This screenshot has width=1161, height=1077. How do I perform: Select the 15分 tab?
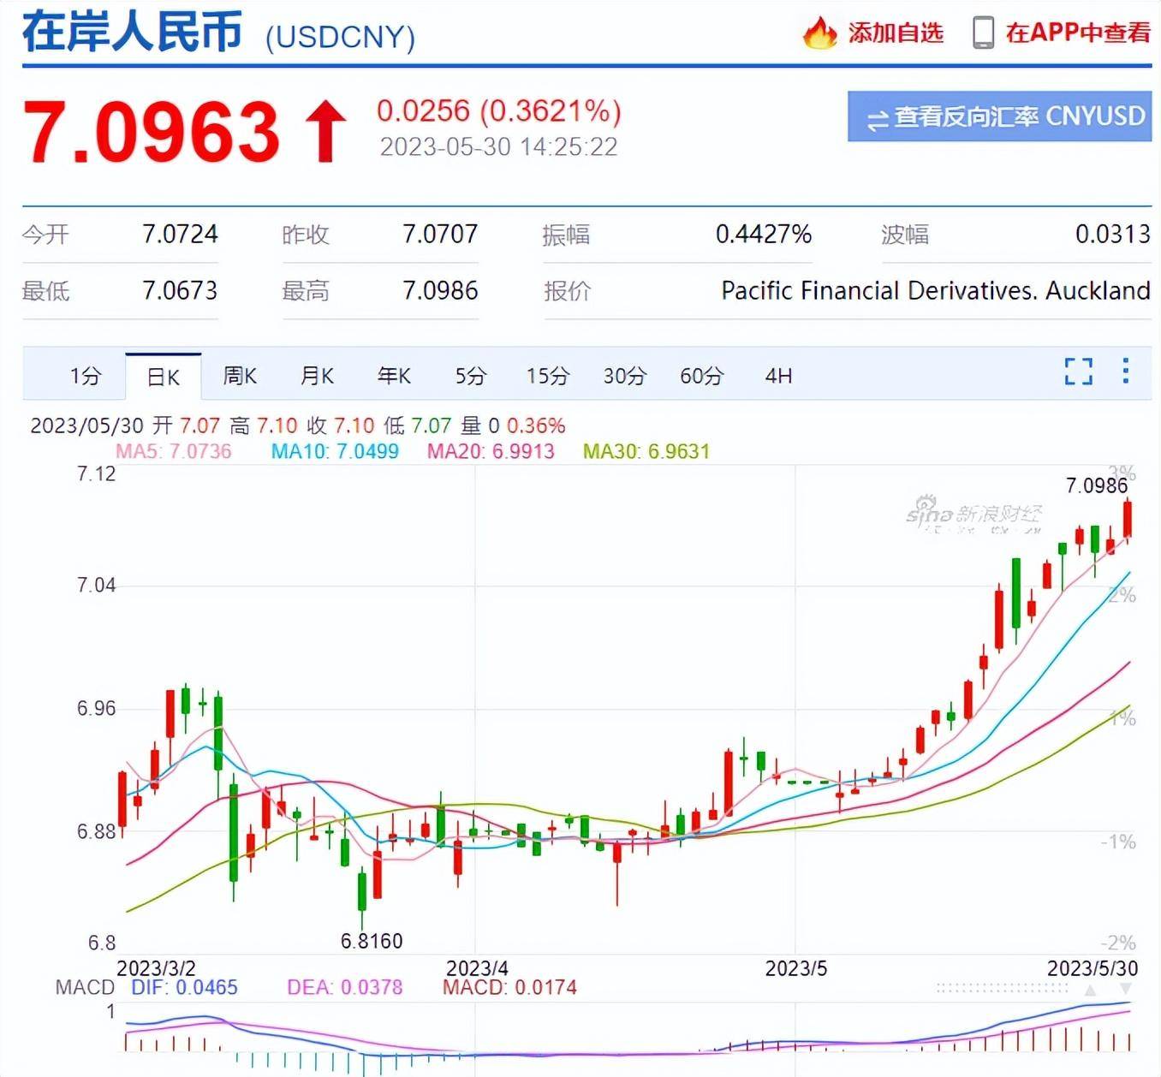[548, 376]
